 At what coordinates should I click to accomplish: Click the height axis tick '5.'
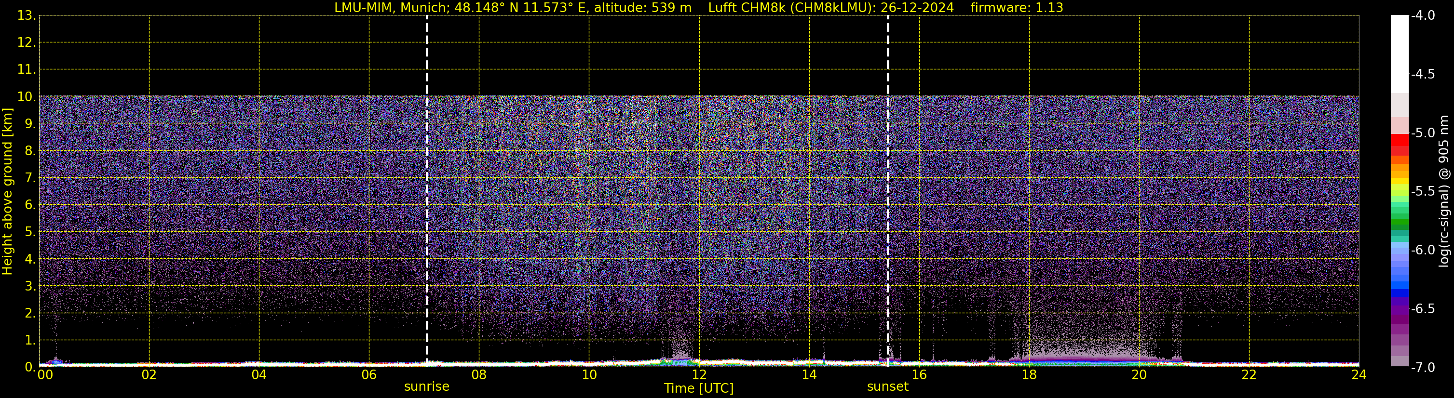click(x=30, y=232)
